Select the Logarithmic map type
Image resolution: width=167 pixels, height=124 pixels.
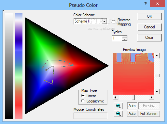pyautogui.click(x=83, y=101)
